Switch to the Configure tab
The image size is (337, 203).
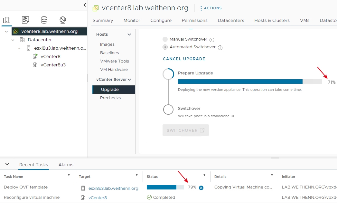161,20
